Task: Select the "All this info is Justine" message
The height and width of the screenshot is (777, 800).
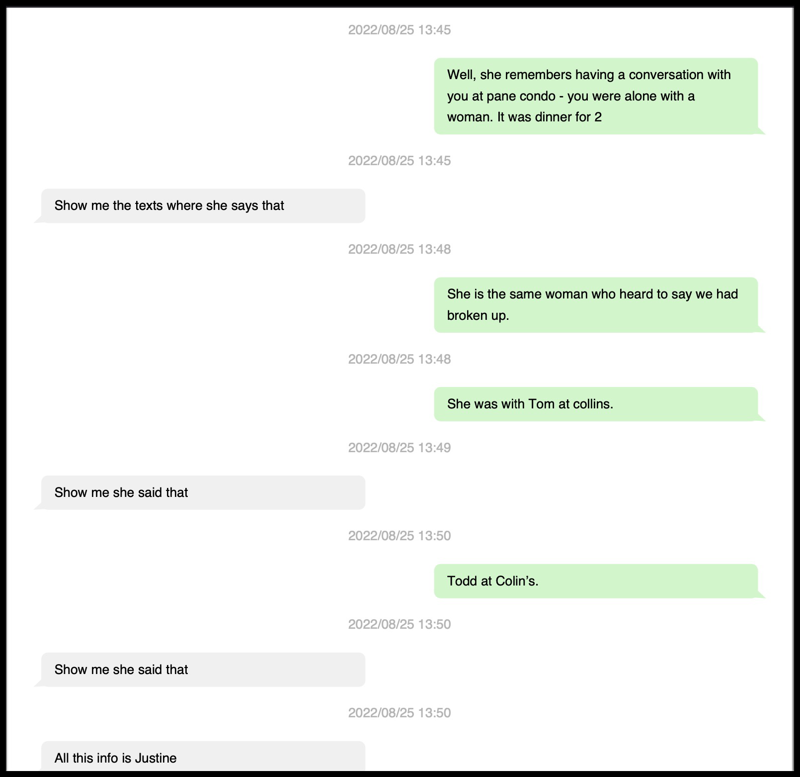Action: click(203, 758)
